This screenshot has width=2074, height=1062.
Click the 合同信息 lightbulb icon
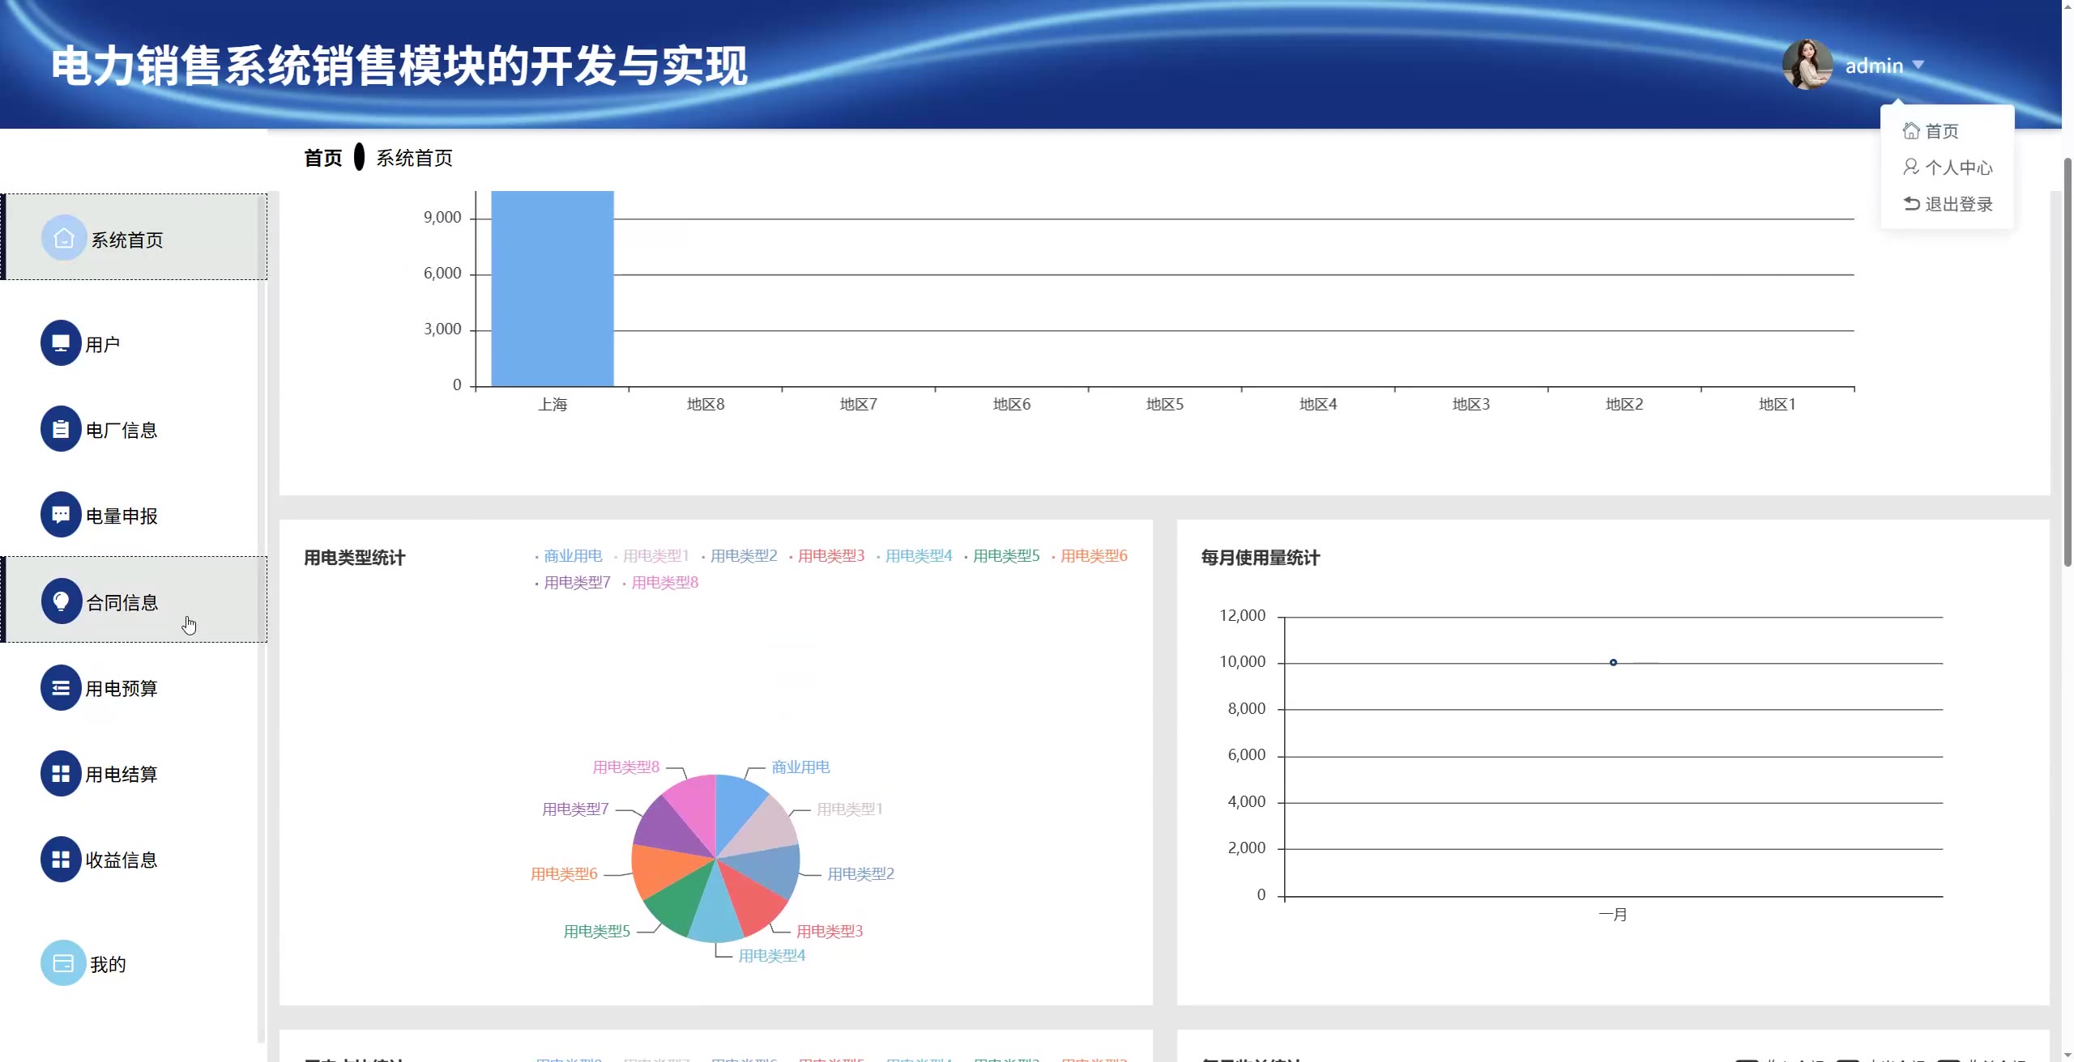click(61, 601)
